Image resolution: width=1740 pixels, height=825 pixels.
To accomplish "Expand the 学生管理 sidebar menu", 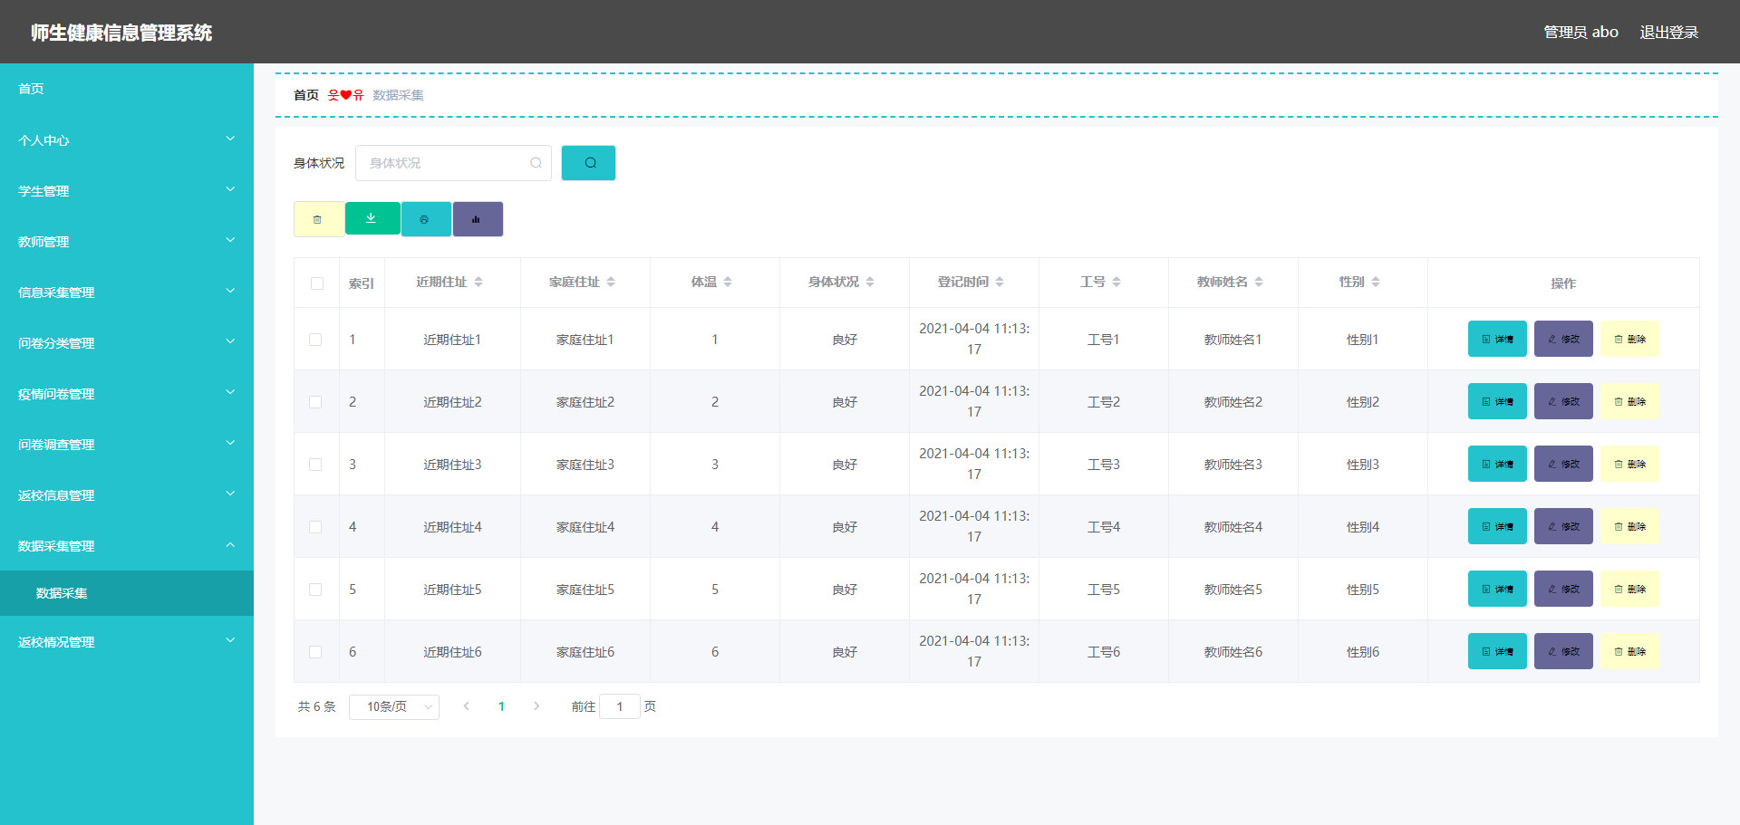I will click(x=127, y=191).
